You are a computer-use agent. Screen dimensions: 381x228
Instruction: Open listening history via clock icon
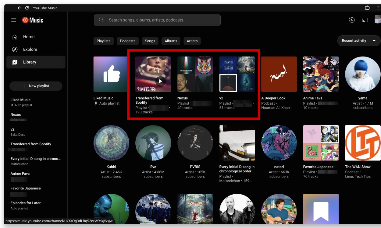[352, 20]
